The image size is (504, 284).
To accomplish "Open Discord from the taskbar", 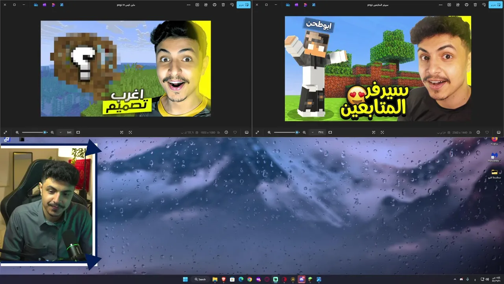I will [x=302, y=279].
